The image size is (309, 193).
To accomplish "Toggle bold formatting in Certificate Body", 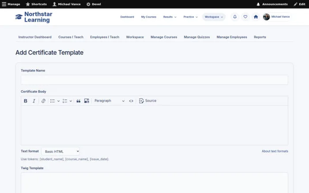I will pos(26,101).
